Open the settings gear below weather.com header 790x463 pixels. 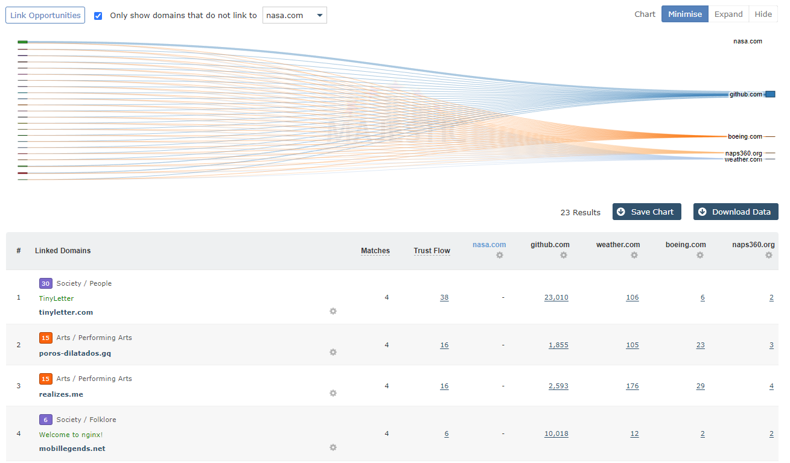(634, 256)
